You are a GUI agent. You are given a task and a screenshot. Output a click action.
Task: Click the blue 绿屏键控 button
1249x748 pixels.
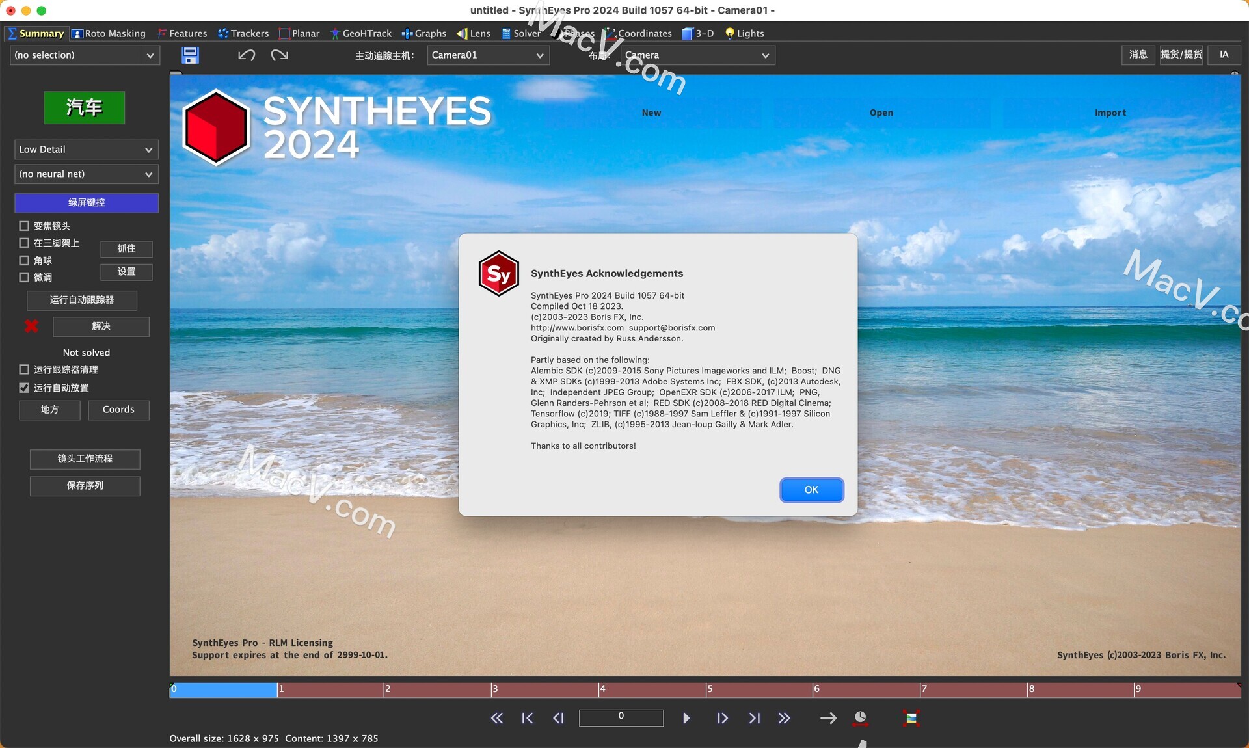pos(87,203)
